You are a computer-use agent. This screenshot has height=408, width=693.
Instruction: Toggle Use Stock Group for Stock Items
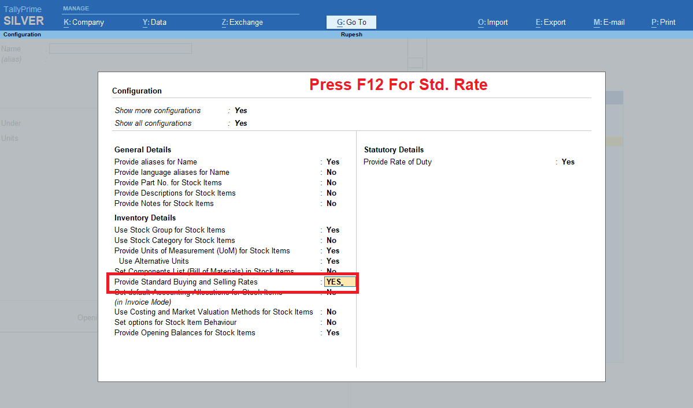[x=332, y=230]
